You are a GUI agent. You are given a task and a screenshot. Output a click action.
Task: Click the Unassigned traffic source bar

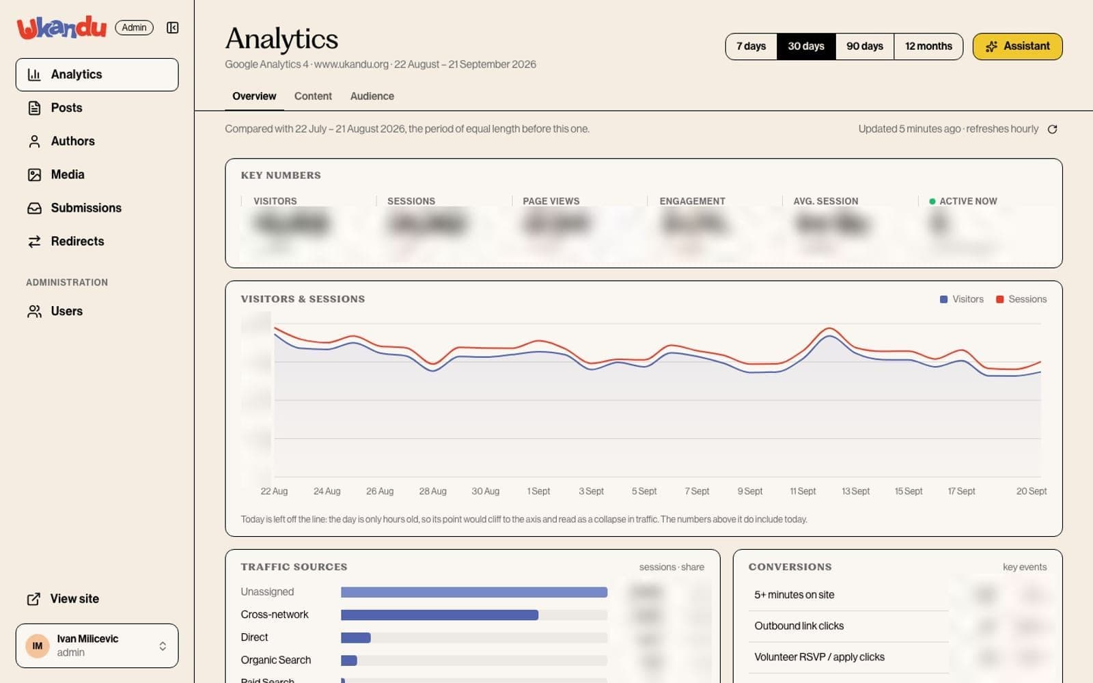(474, 592)
